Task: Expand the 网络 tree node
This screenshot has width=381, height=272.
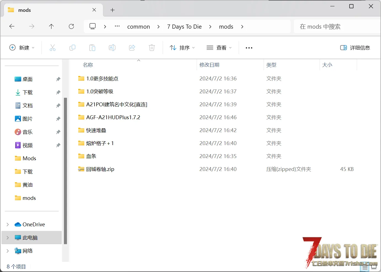Action: click(x=8, y=251)
